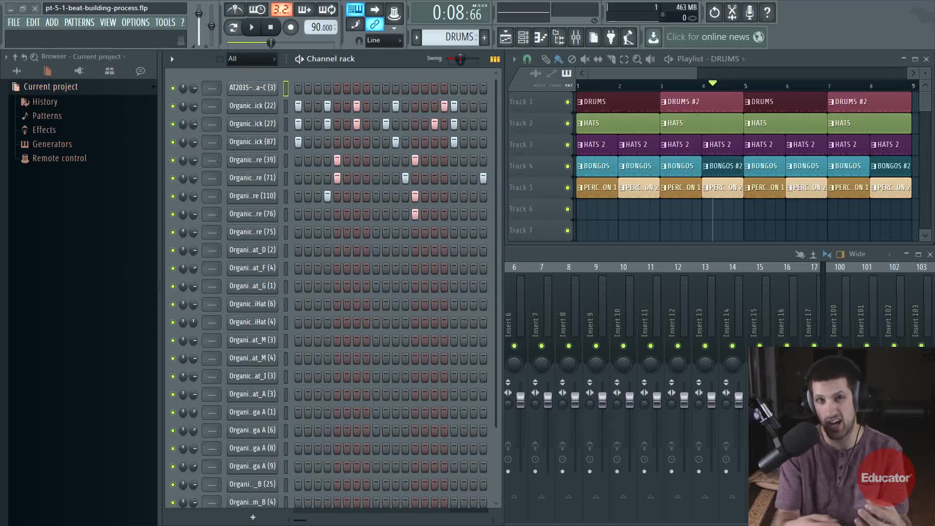The width and height of the screenshot is (935, 526).
Task: Select the mute tool in playlist toolbar
Action: (585, 59)
